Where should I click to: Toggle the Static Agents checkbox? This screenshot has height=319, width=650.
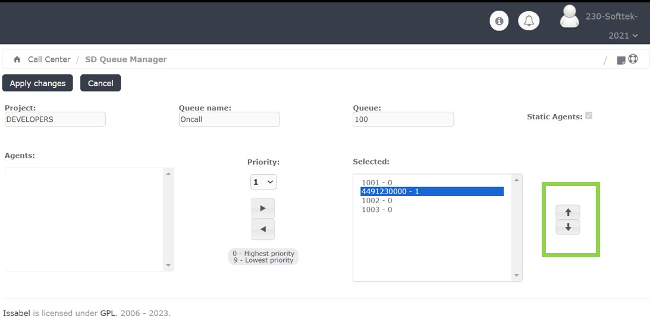click(x=589, y=116)
